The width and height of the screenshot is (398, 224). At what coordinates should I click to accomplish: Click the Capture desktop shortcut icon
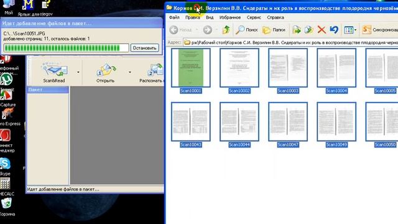pyautogui.click(x=6, y=96)
